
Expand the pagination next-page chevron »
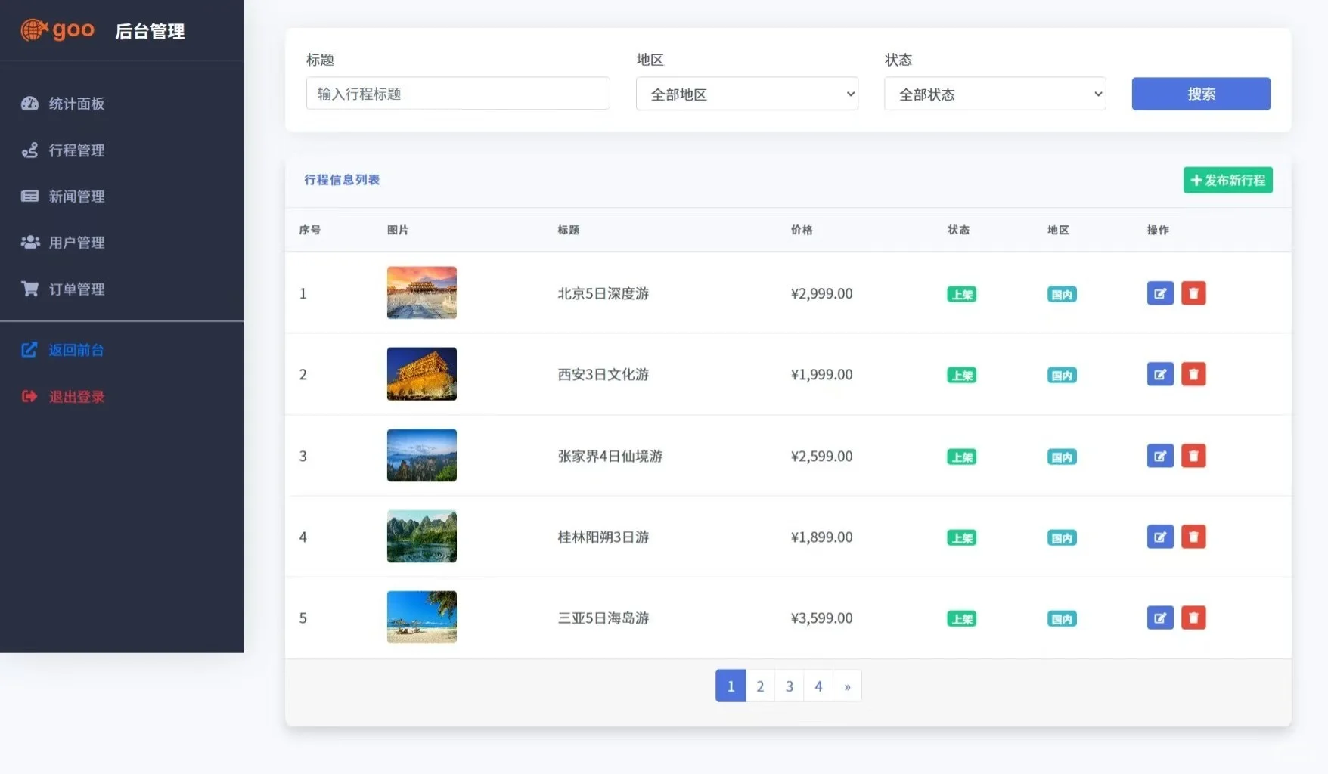847,686
